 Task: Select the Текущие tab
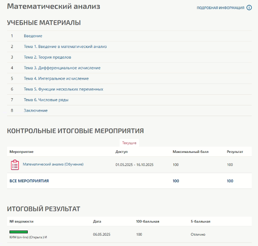click(x=129, y=143)
